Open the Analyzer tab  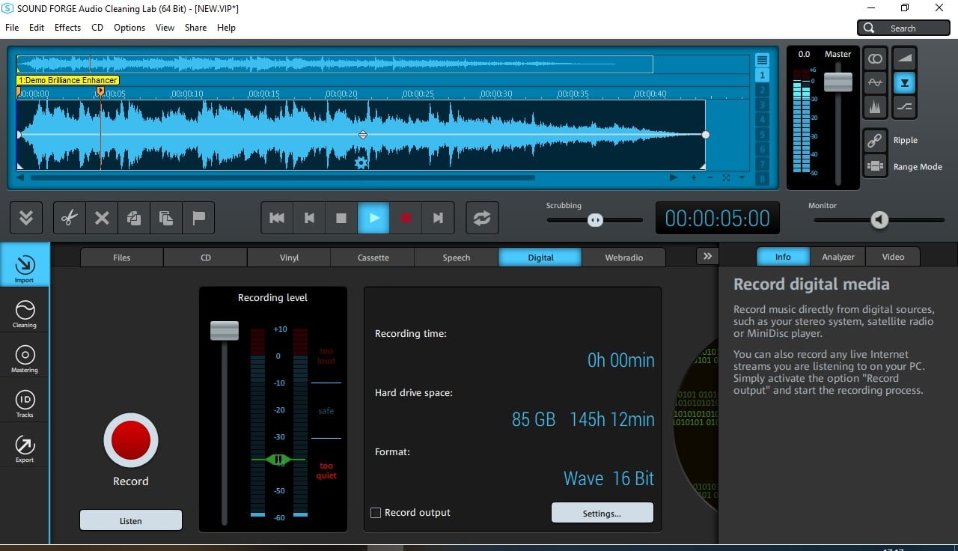click(x=838, y=256)
